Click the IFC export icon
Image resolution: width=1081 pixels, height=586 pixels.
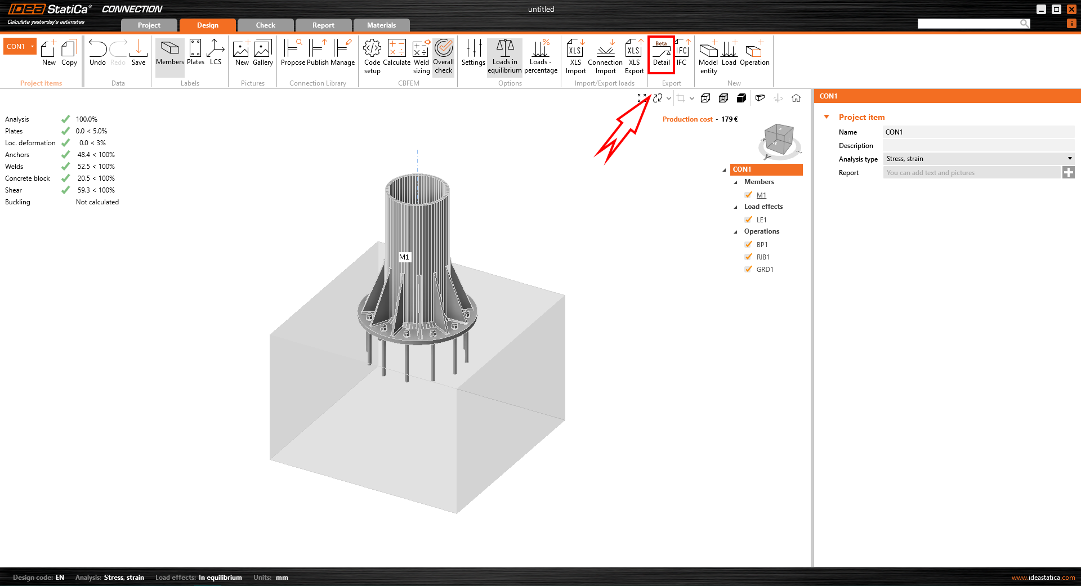tap(682, 55)
